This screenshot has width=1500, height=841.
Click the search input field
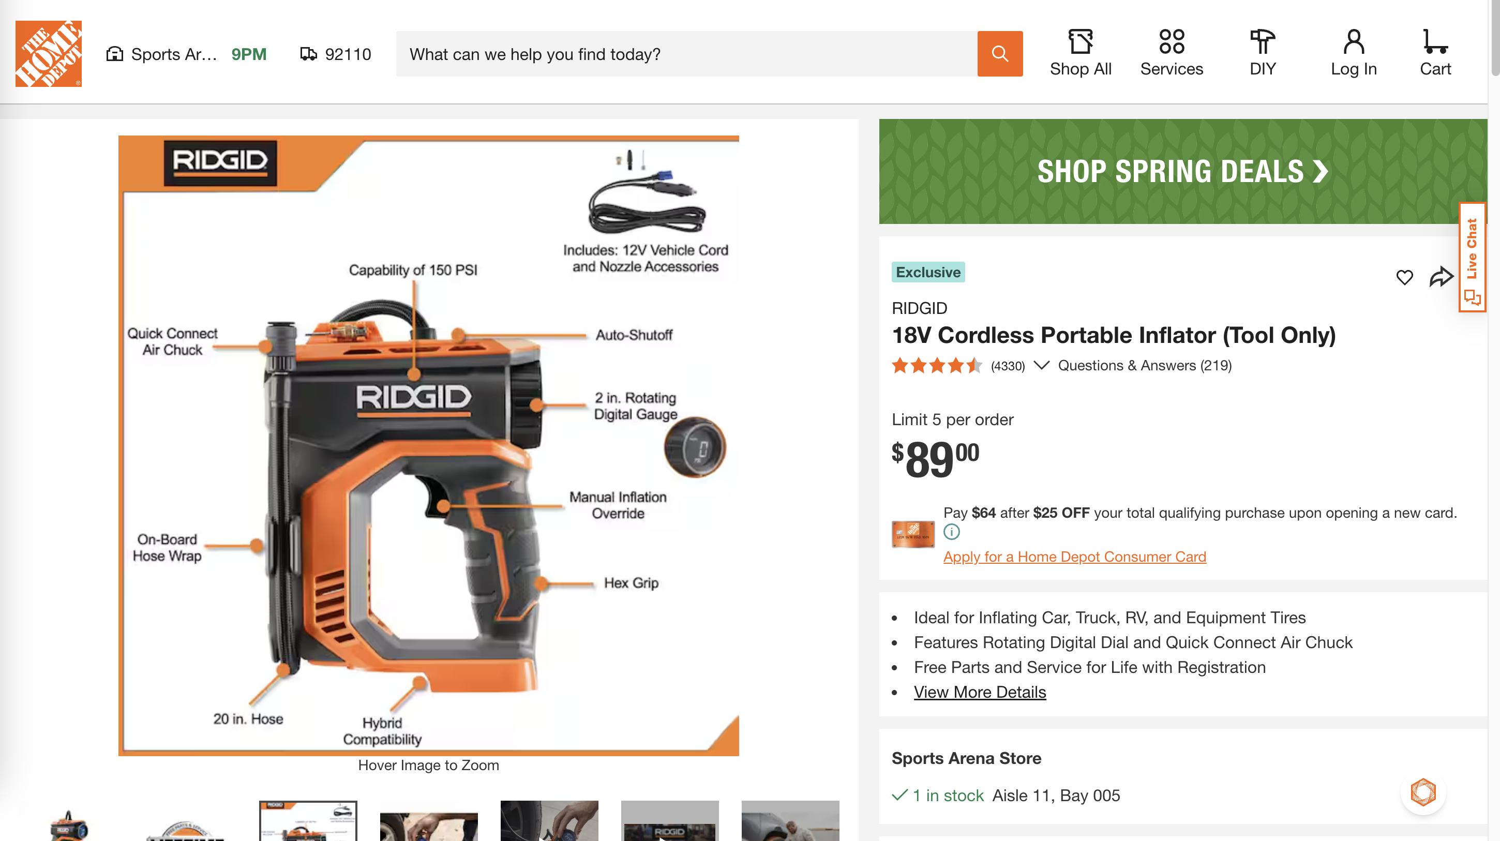tap(686, 54)
